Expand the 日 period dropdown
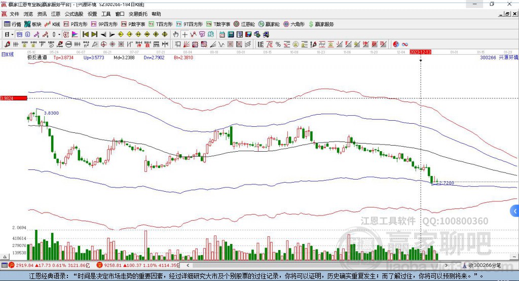519x281 pixels. click(x=12, y=34)
